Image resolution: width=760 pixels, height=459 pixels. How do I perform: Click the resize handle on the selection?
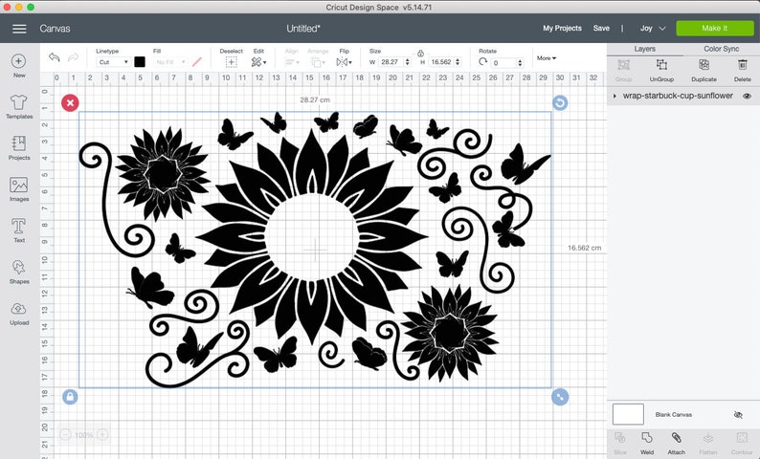pos(560,397)
